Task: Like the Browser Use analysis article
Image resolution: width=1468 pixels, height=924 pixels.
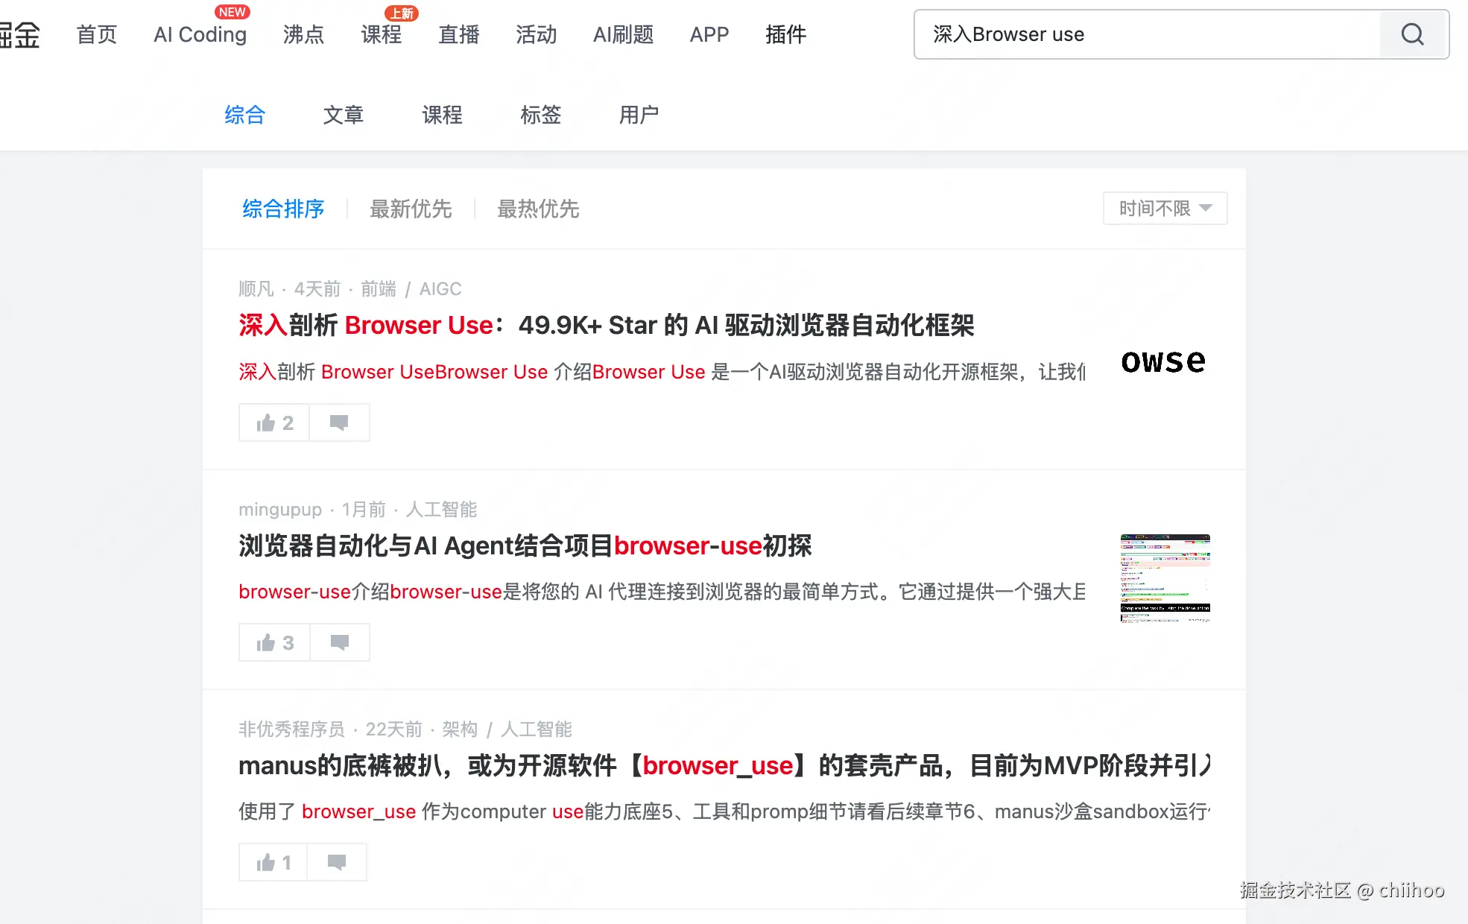Action: click(273, 423)
